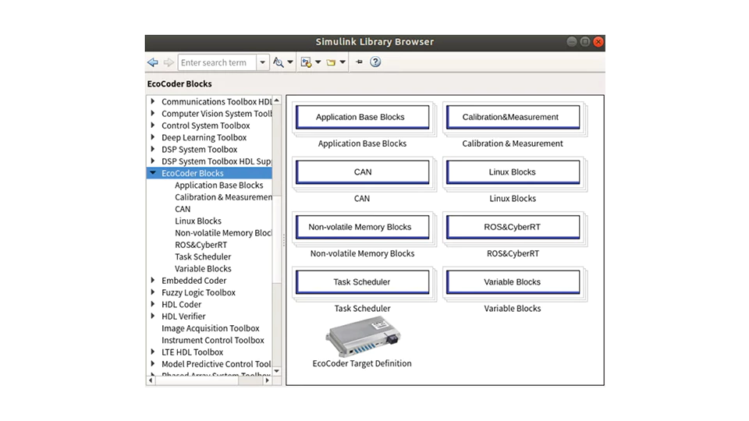Screen dimensions: 749x421
Task: Expand Control System Toolbox node
Action: pyautogui.click(x=153, y=125)
